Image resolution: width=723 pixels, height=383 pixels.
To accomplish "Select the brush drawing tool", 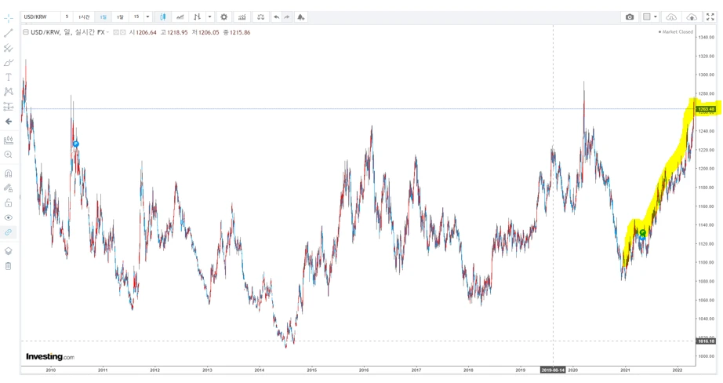I will pos(9,63).
